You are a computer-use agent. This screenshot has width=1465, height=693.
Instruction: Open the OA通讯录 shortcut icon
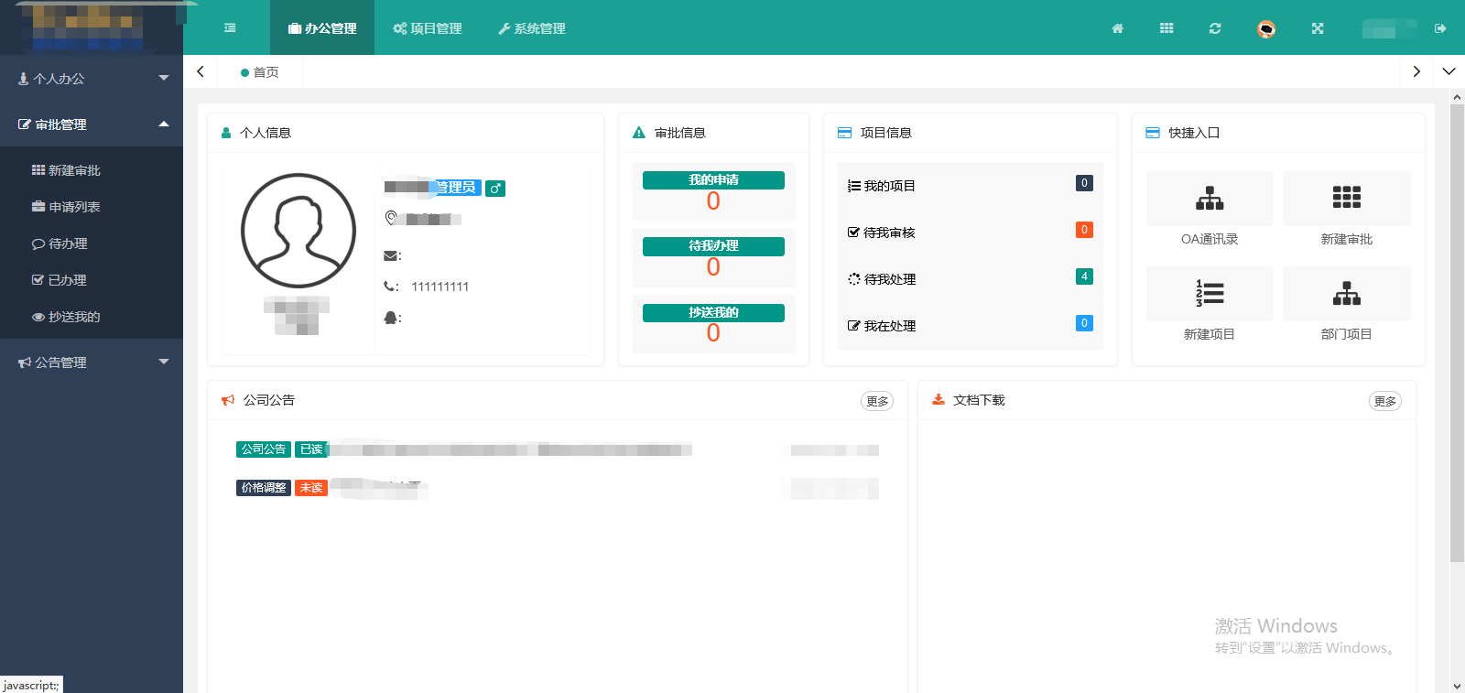pos(1210,198)
